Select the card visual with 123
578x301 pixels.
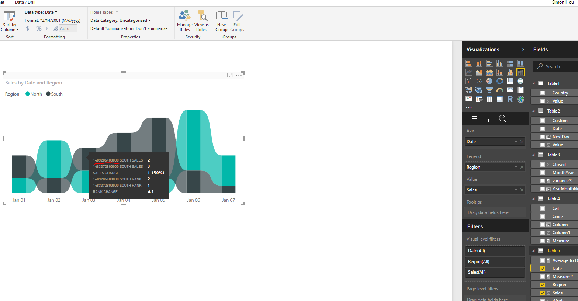click(x=510, y=90)
